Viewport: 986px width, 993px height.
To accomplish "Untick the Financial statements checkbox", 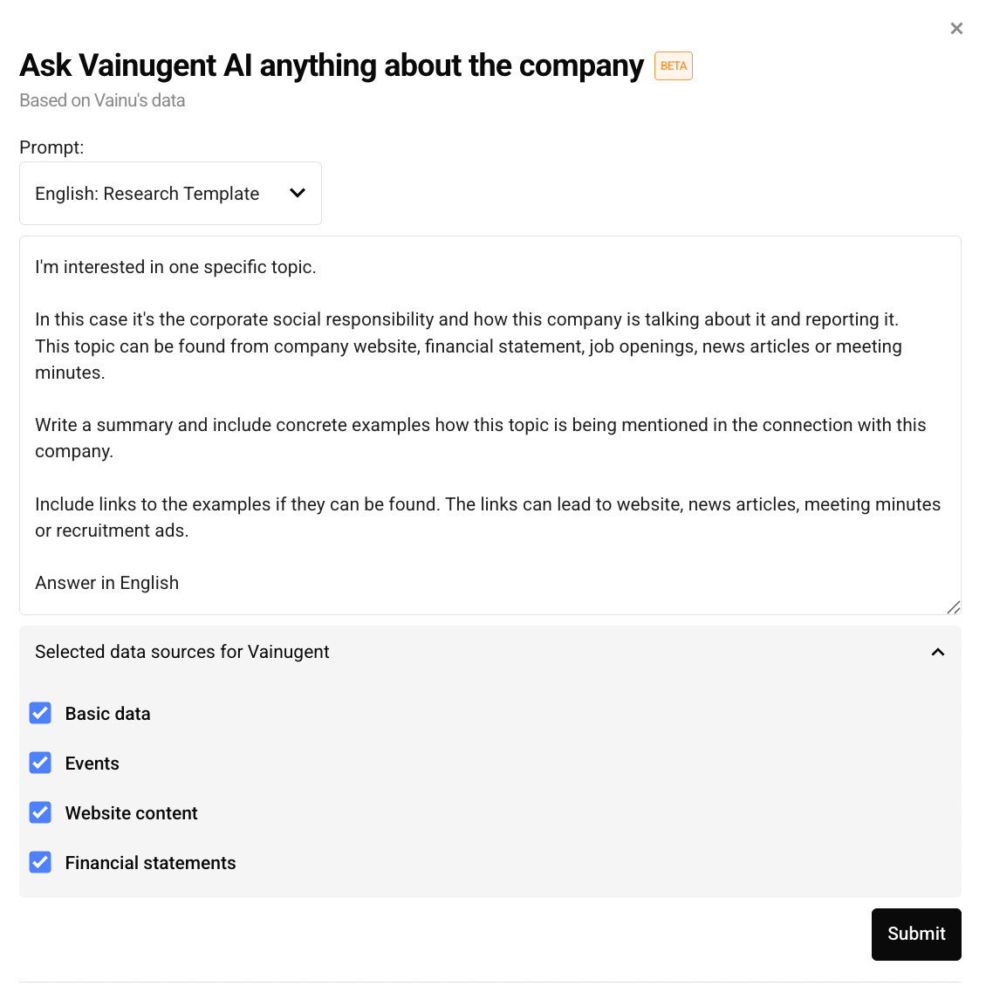I will point(40,863).
